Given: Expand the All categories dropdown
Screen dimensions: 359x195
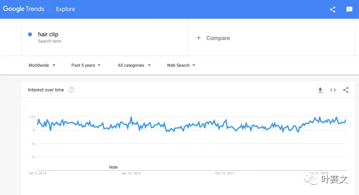Looking at the screenshot, I should [x=134, y=65].
